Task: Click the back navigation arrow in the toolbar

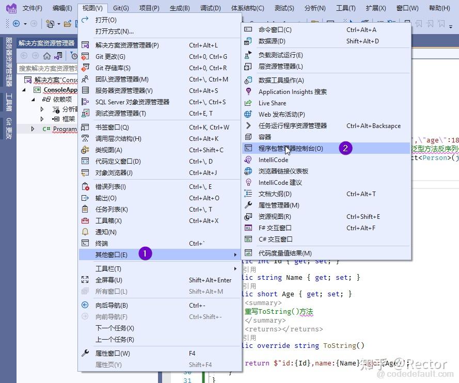Action: [x=15, y=24]
